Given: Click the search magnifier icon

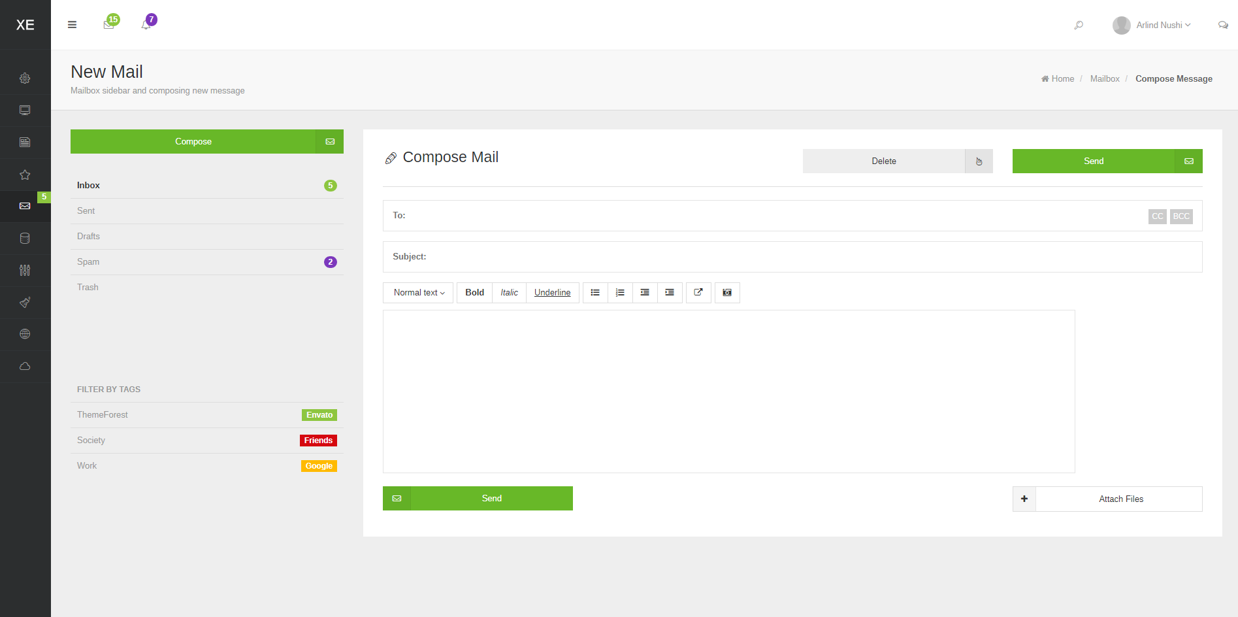Looking at the screenshot, I should pyautogui.click(x=1079, y=25).
